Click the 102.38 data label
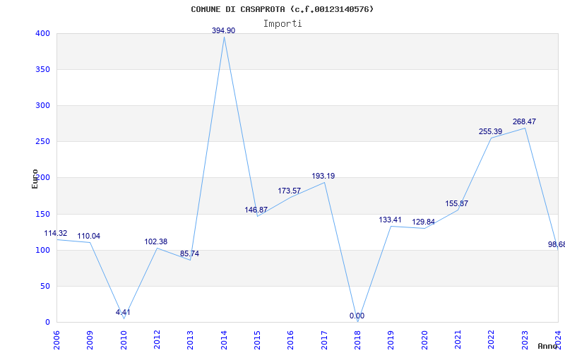 coord(155,242)
